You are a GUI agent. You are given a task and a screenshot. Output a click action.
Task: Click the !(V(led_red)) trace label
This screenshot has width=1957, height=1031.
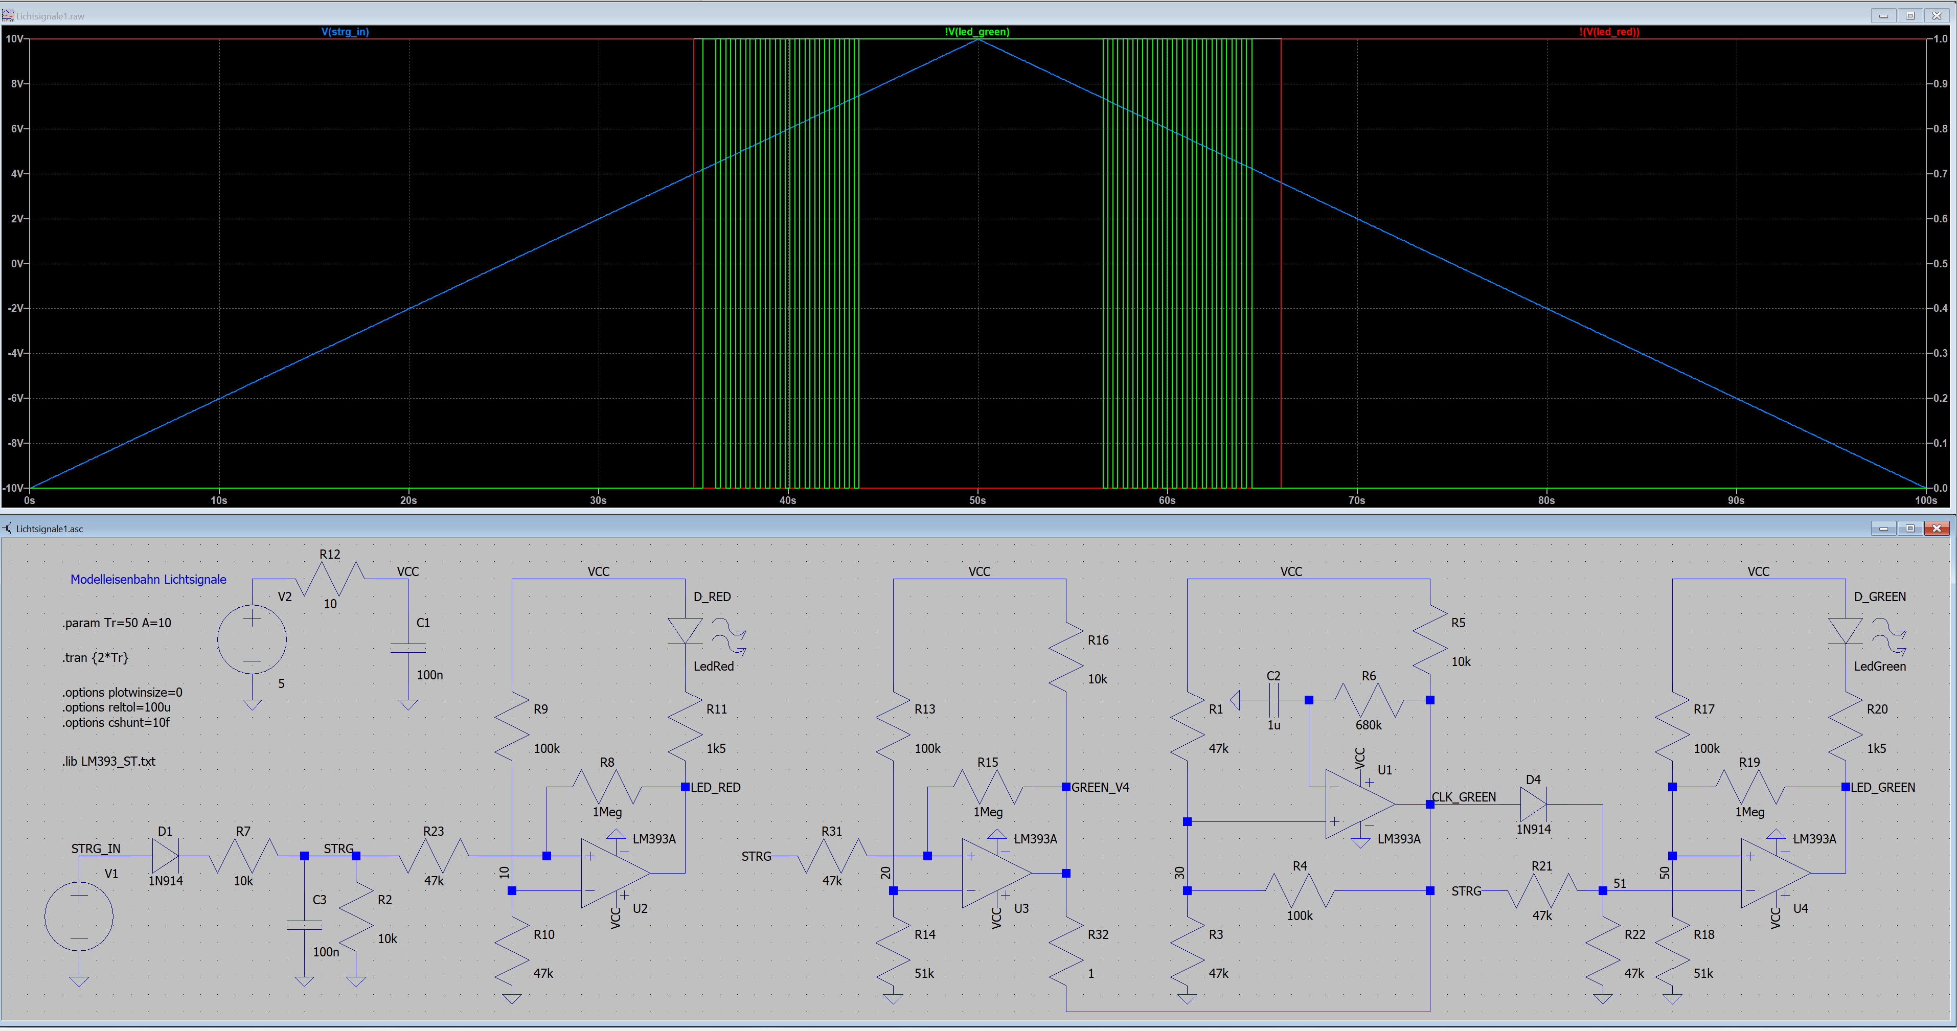coord(1609,32)
